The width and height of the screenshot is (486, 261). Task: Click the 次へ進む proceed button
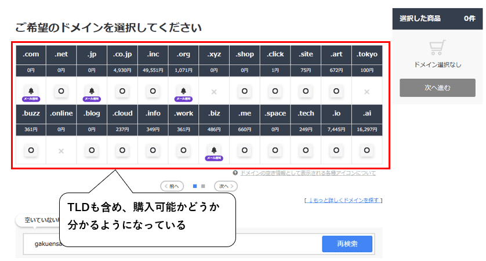(x=437, y=88)
